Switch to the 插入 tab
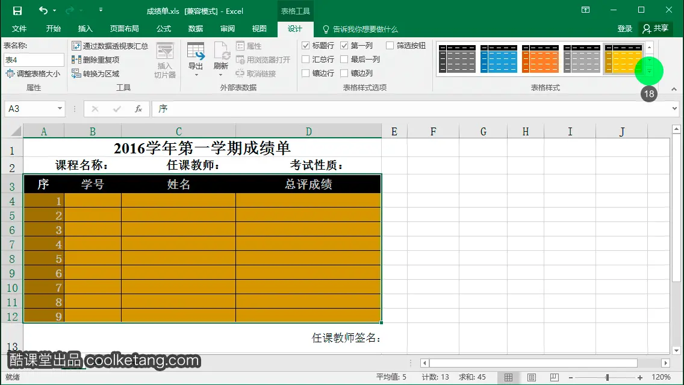The width and height of the screenshot is (684, 385). pos(85,29)
